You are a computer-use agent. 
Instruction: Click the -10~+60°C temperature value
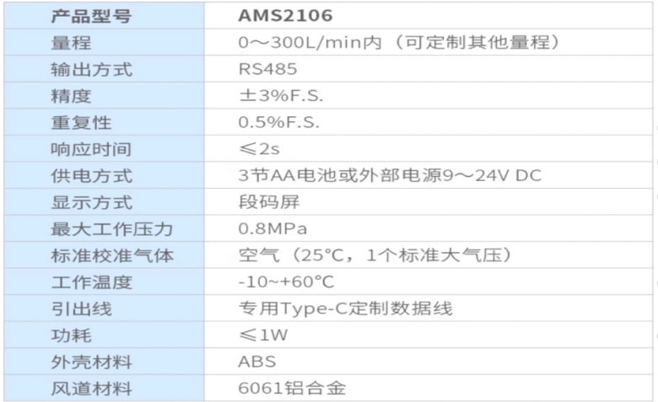click(x=286, y=281)
